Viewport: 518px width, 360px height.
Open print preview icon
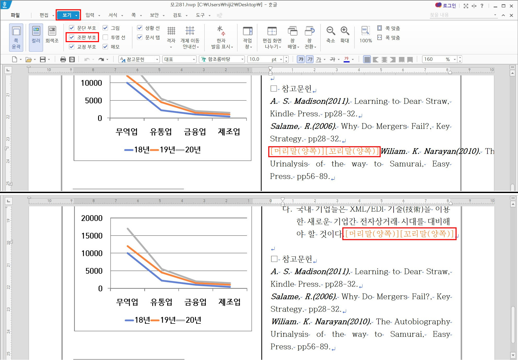pyautogui.click(x=72, y=59)
